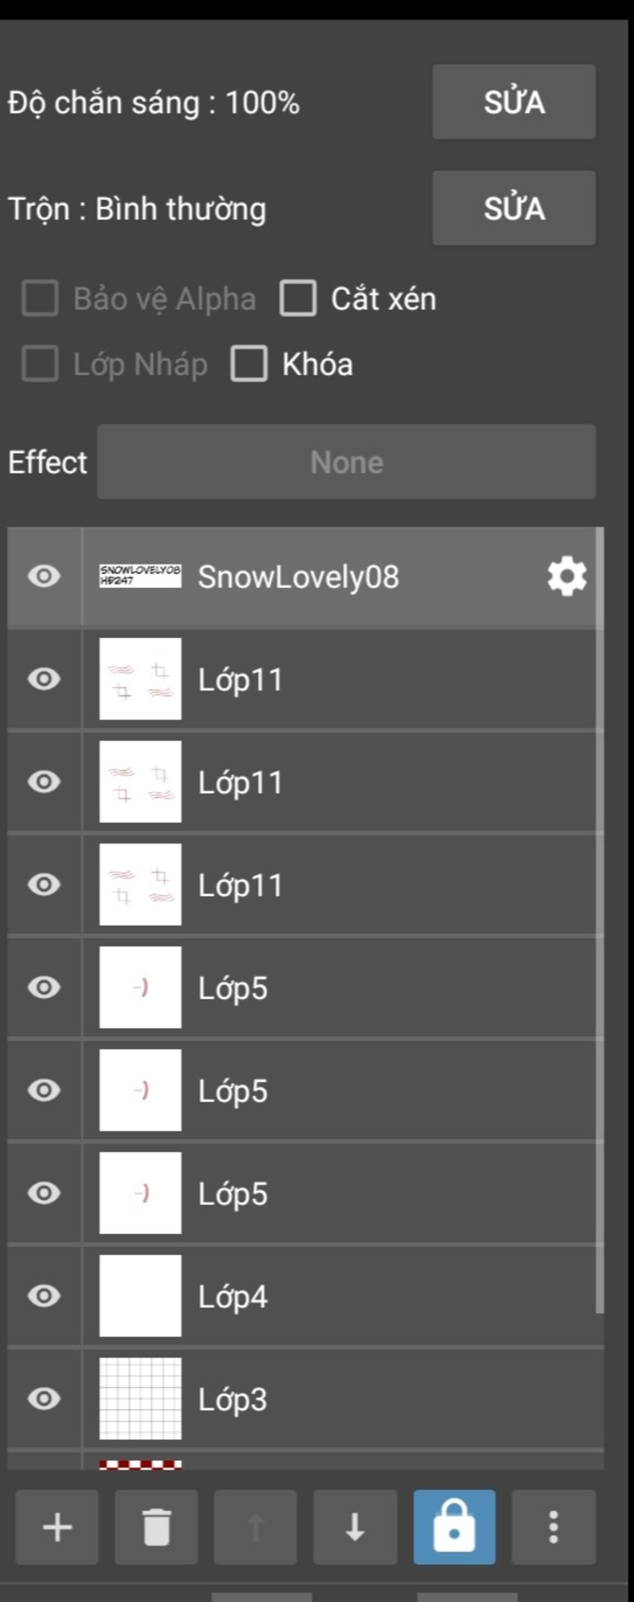Toggle the blue lock icon button
This screenshot has width=634, height=1602.
(454, 1526)
